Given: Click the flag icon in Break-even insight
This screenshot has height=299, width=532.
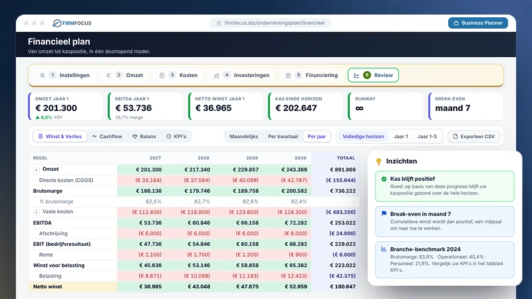Looking at the screenshot, I should tap(384, 213).
